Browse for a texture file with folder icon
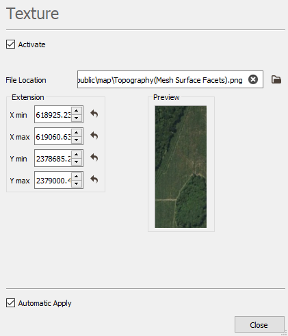 276,79
